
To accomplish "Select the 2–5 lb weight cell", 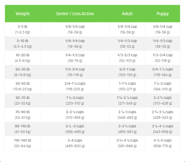I will (23, 29).
